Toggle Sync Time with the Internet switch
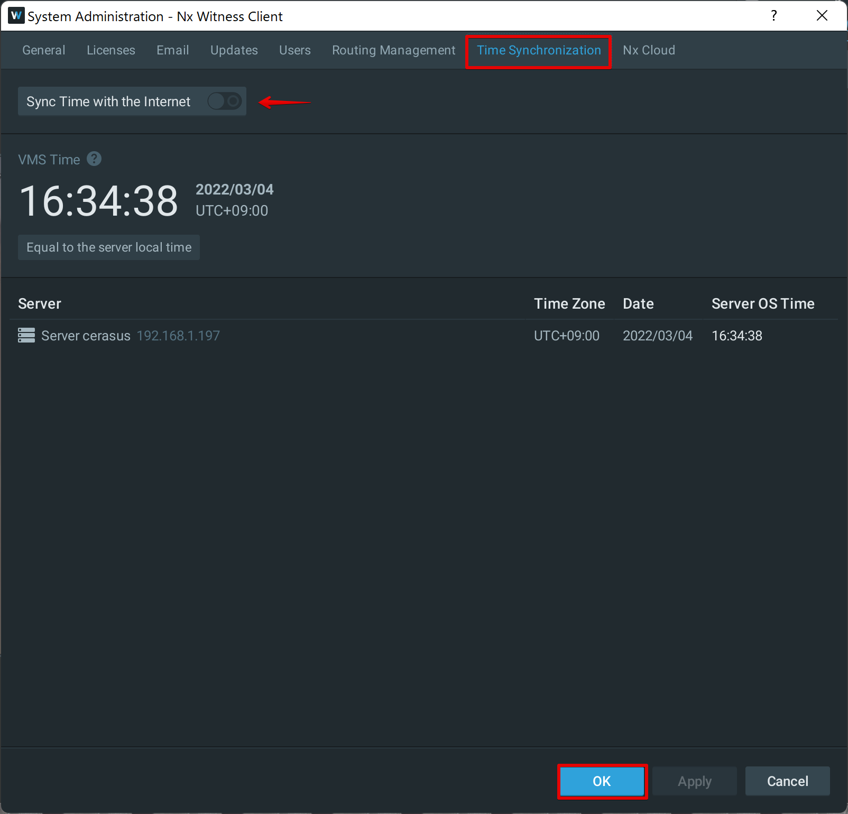The height and width of the screenshot is (814, 848). [x=225, y=101]
